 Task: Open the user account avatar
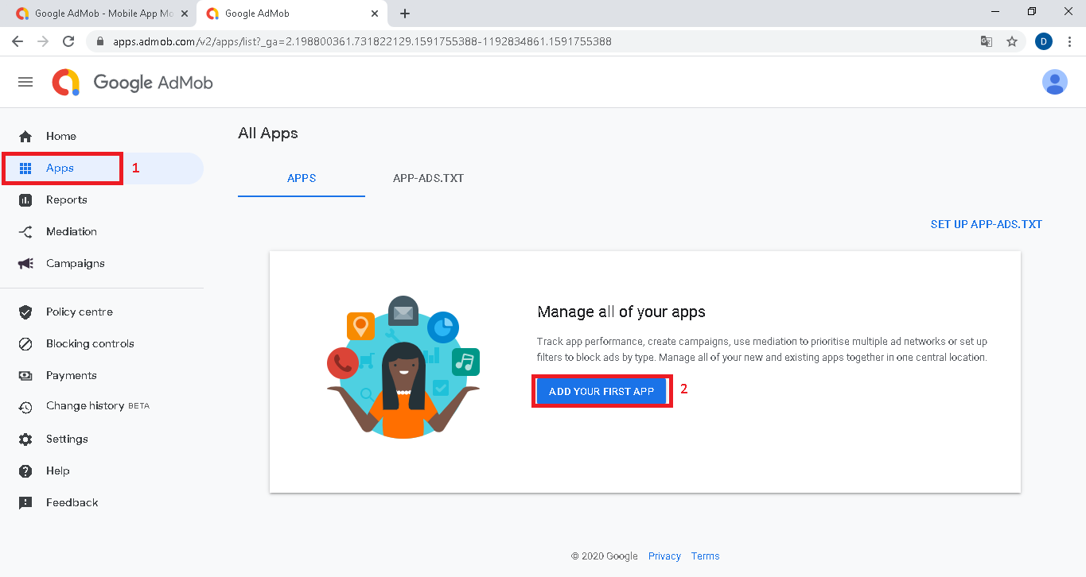point(1055,82)
